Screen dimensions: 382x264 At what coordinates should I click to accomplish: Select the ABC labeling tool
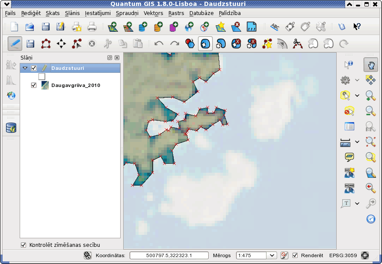(275, 27)
